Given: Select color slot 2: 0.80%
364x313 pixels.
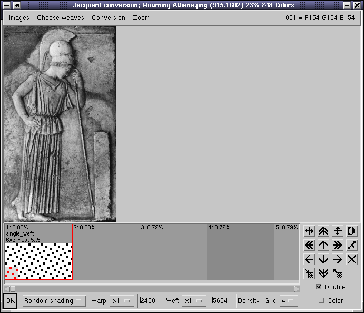Looking at the screenshot, I should (x=106, y=252).
